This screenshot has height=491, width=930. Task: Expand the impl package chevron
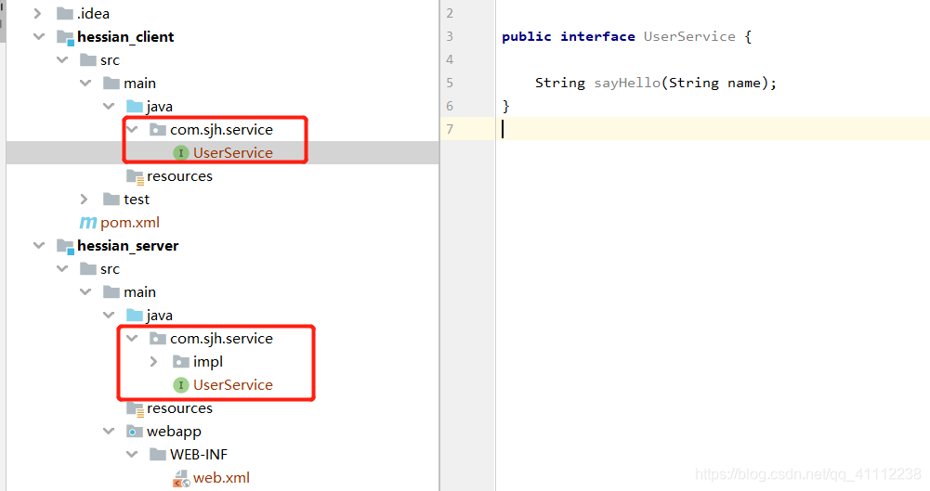click(153, 361)
